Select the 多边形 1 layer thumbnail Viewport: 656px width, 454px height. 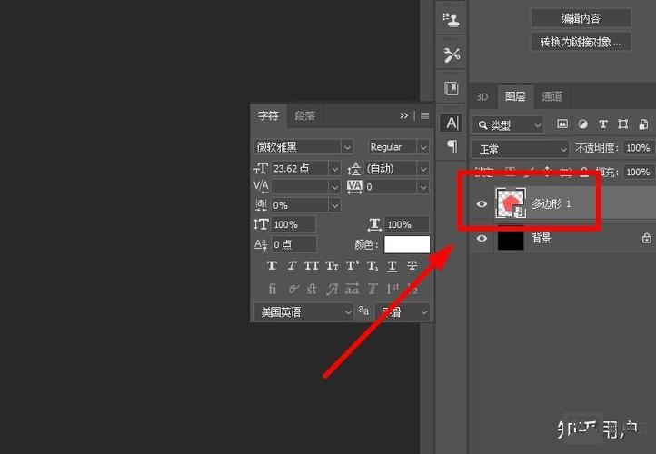click(x=511, y=203)
